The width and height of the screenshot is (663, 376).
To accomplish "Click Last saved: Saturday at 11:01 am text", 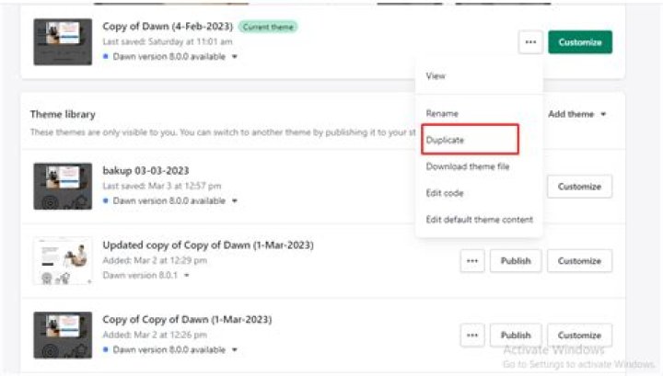I will (x=168, y=41).
